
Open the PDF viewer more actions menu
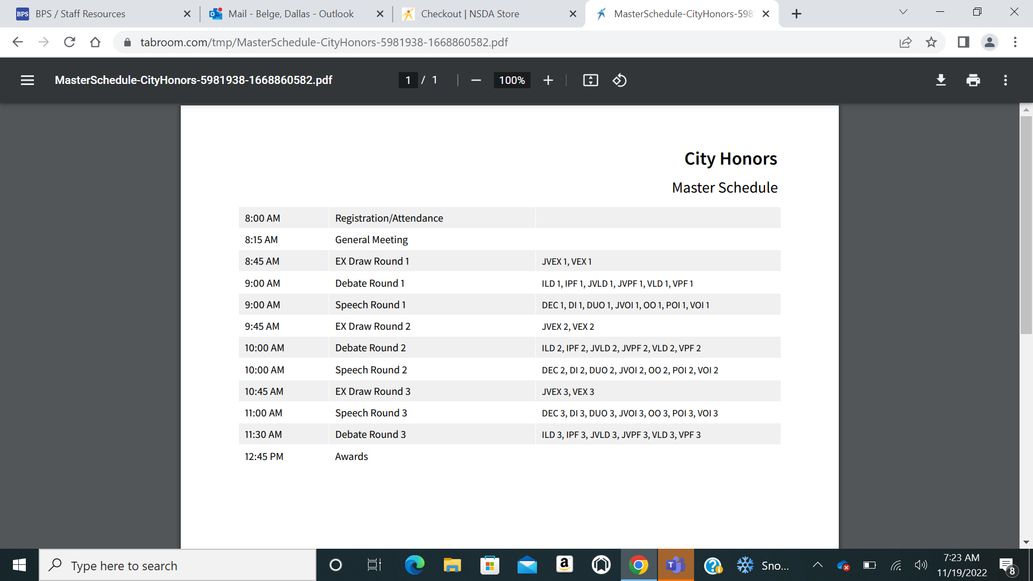point(1005,80)
